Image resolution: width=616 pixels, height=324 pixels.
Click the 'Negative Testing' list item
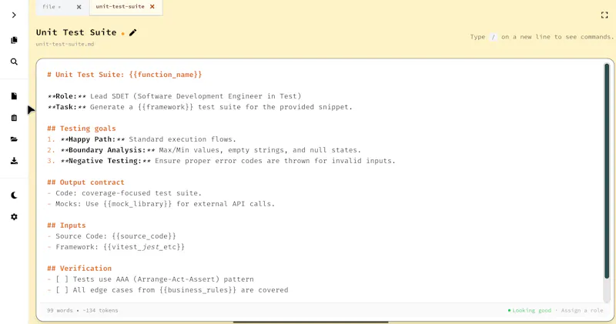pyautogui.click(x=221, y=161)
